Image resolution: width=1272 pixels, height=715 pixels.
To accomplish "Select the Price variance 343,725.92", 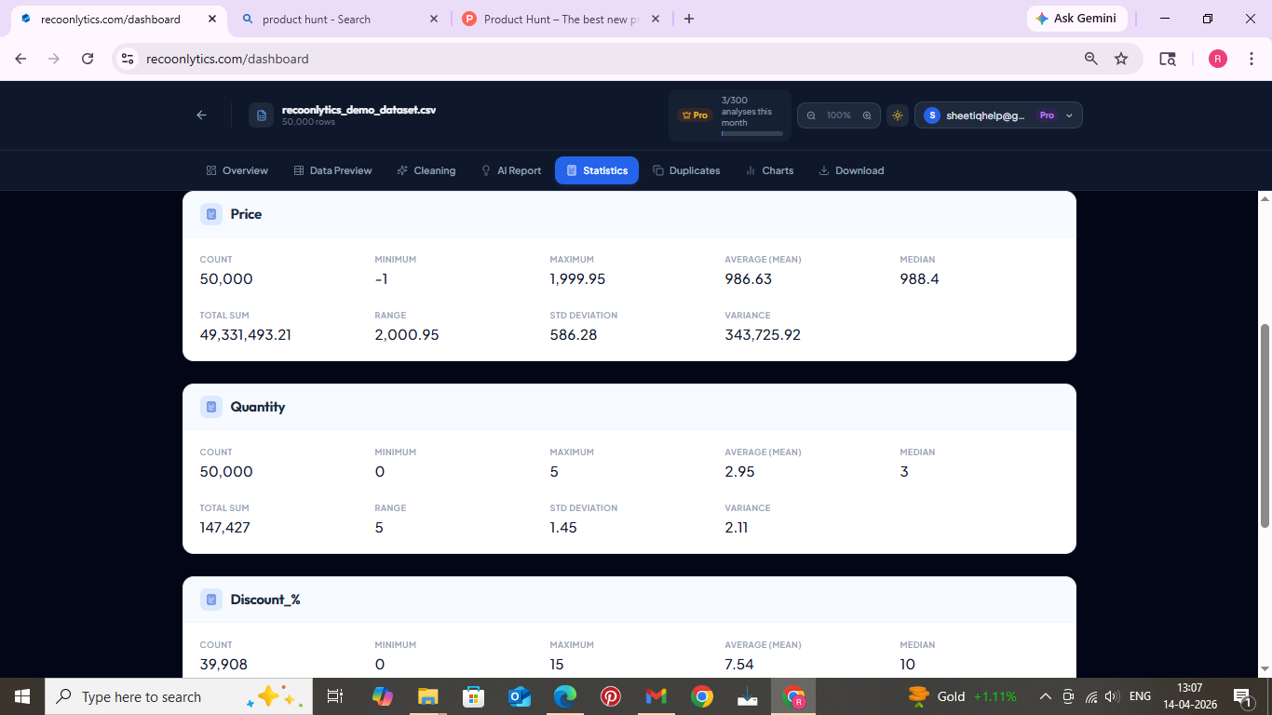I will point(763,335).
